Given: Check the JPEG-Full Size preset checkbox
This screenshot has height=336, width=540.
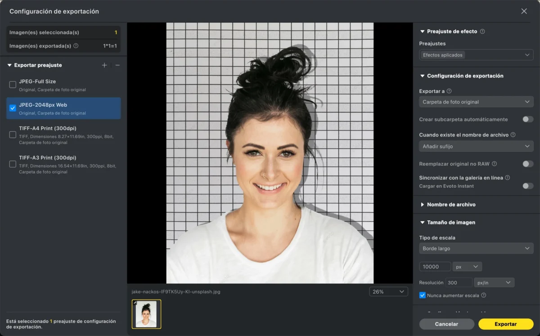Looking at the screenshot, I should point(13,85).
